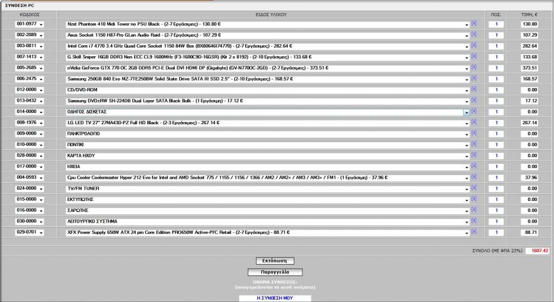Click the Παραγγελία order button

click(x=275, y=272)
